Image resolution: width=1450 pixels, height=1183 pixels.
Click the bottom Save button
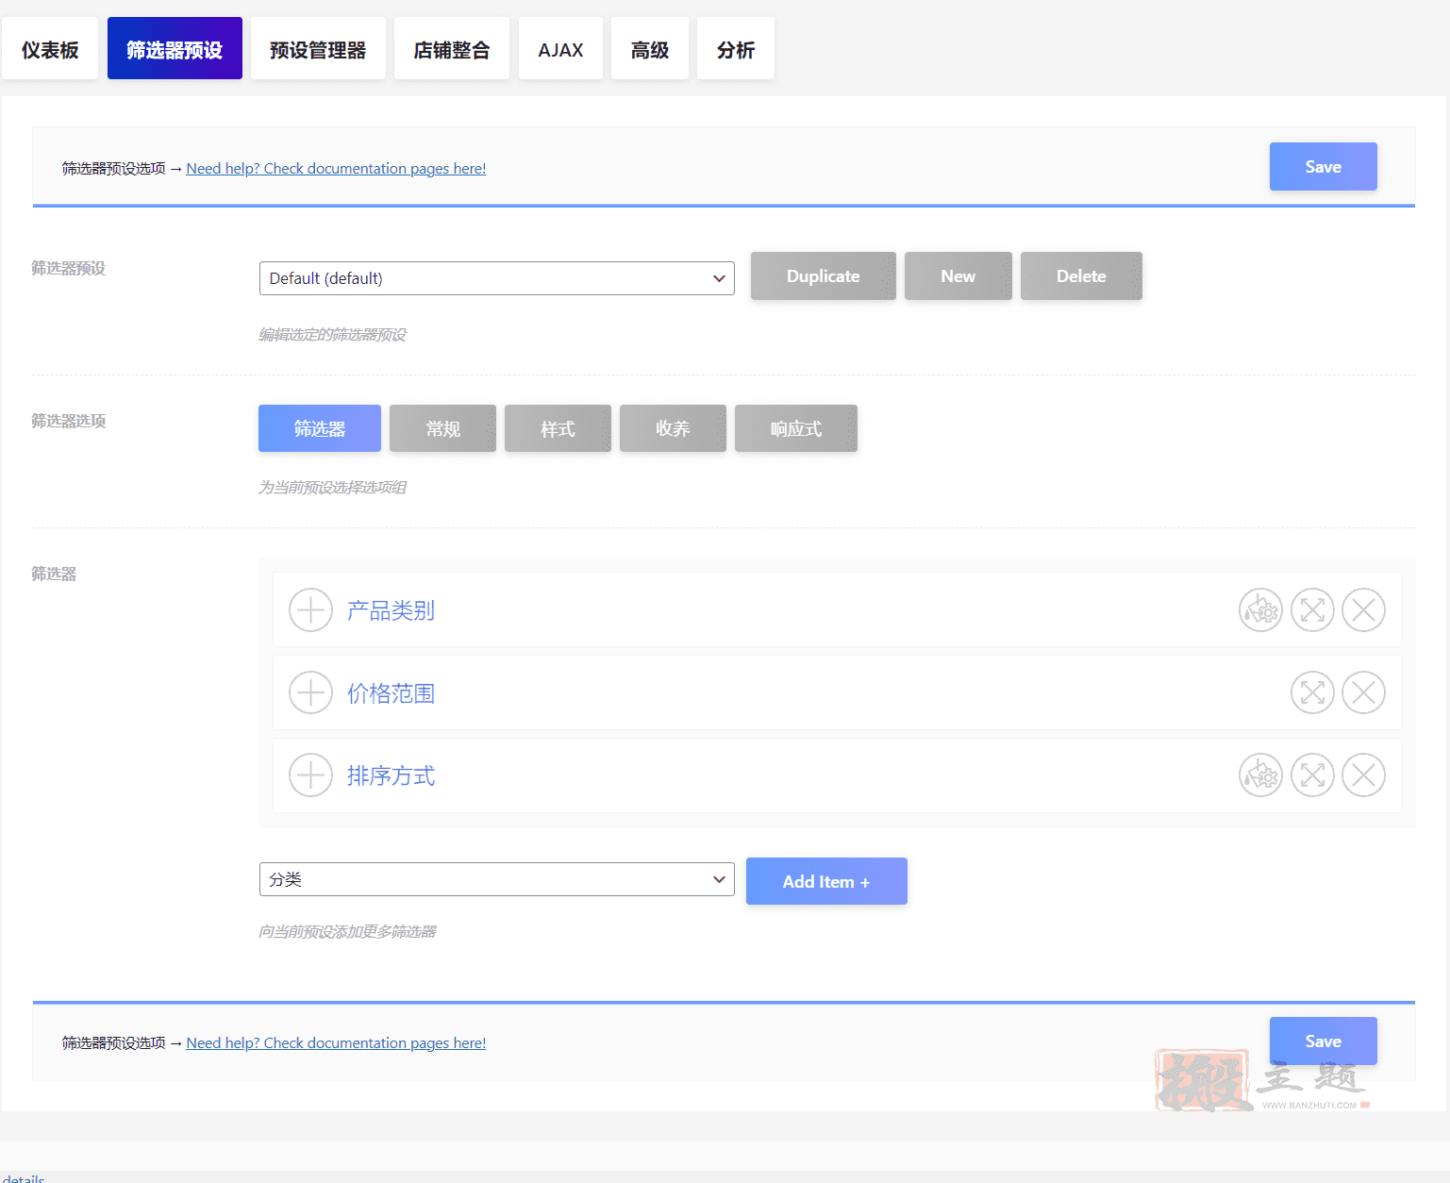pos(1324,1041)
